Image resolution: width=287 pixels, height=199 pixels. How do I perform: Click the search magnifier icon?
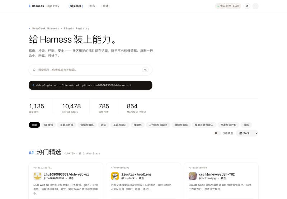[34, 70]
